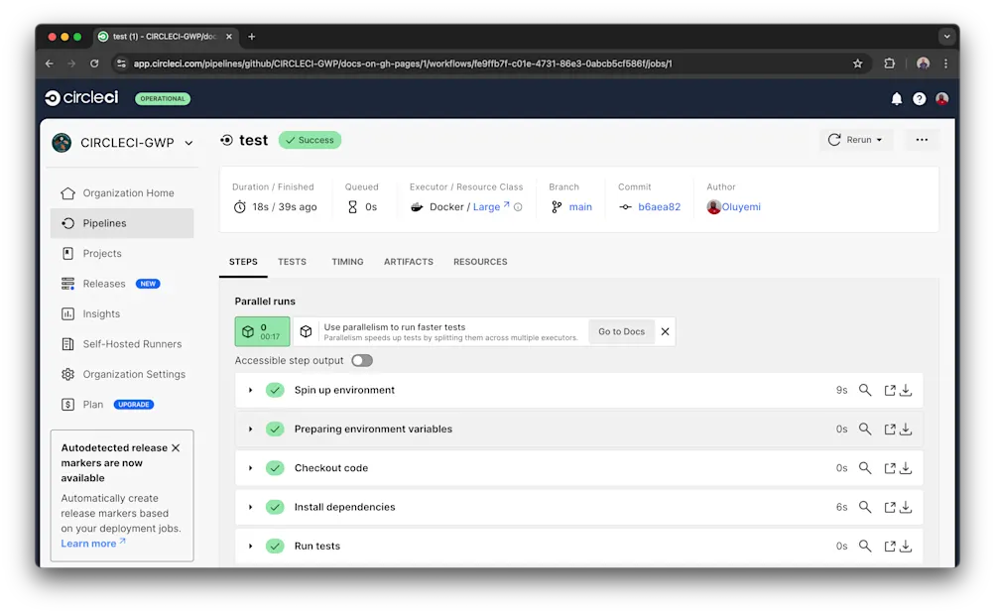This screenshot has height=614, width=995.
Task: Open Checkout code step in new tab
Action: 884,467
